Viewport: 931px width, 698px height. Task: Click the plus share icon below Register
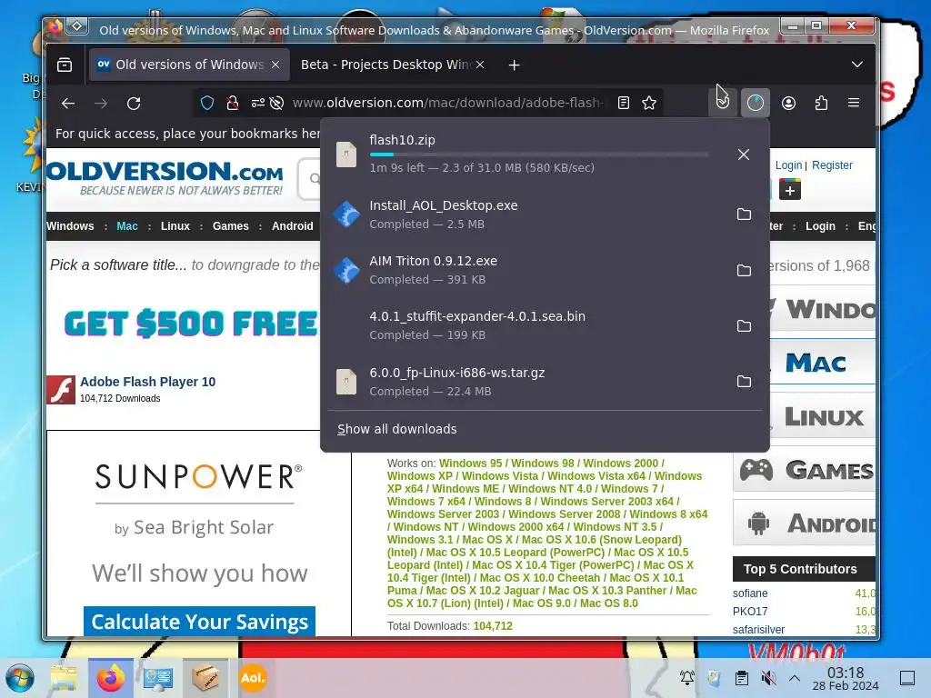(790, 191)
